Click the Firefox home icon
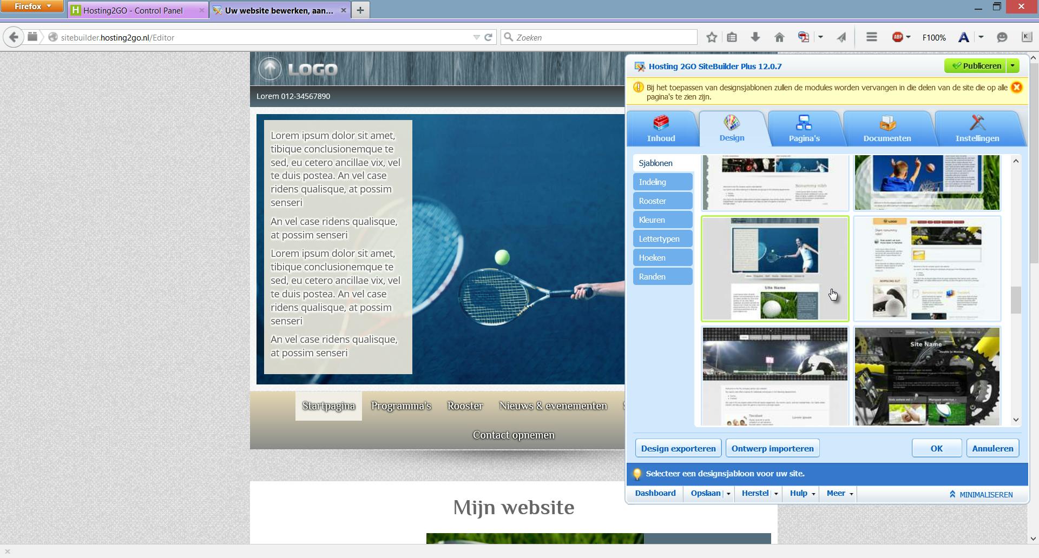This screenshot has height=558, width=1039. click(x=780, y=37)
